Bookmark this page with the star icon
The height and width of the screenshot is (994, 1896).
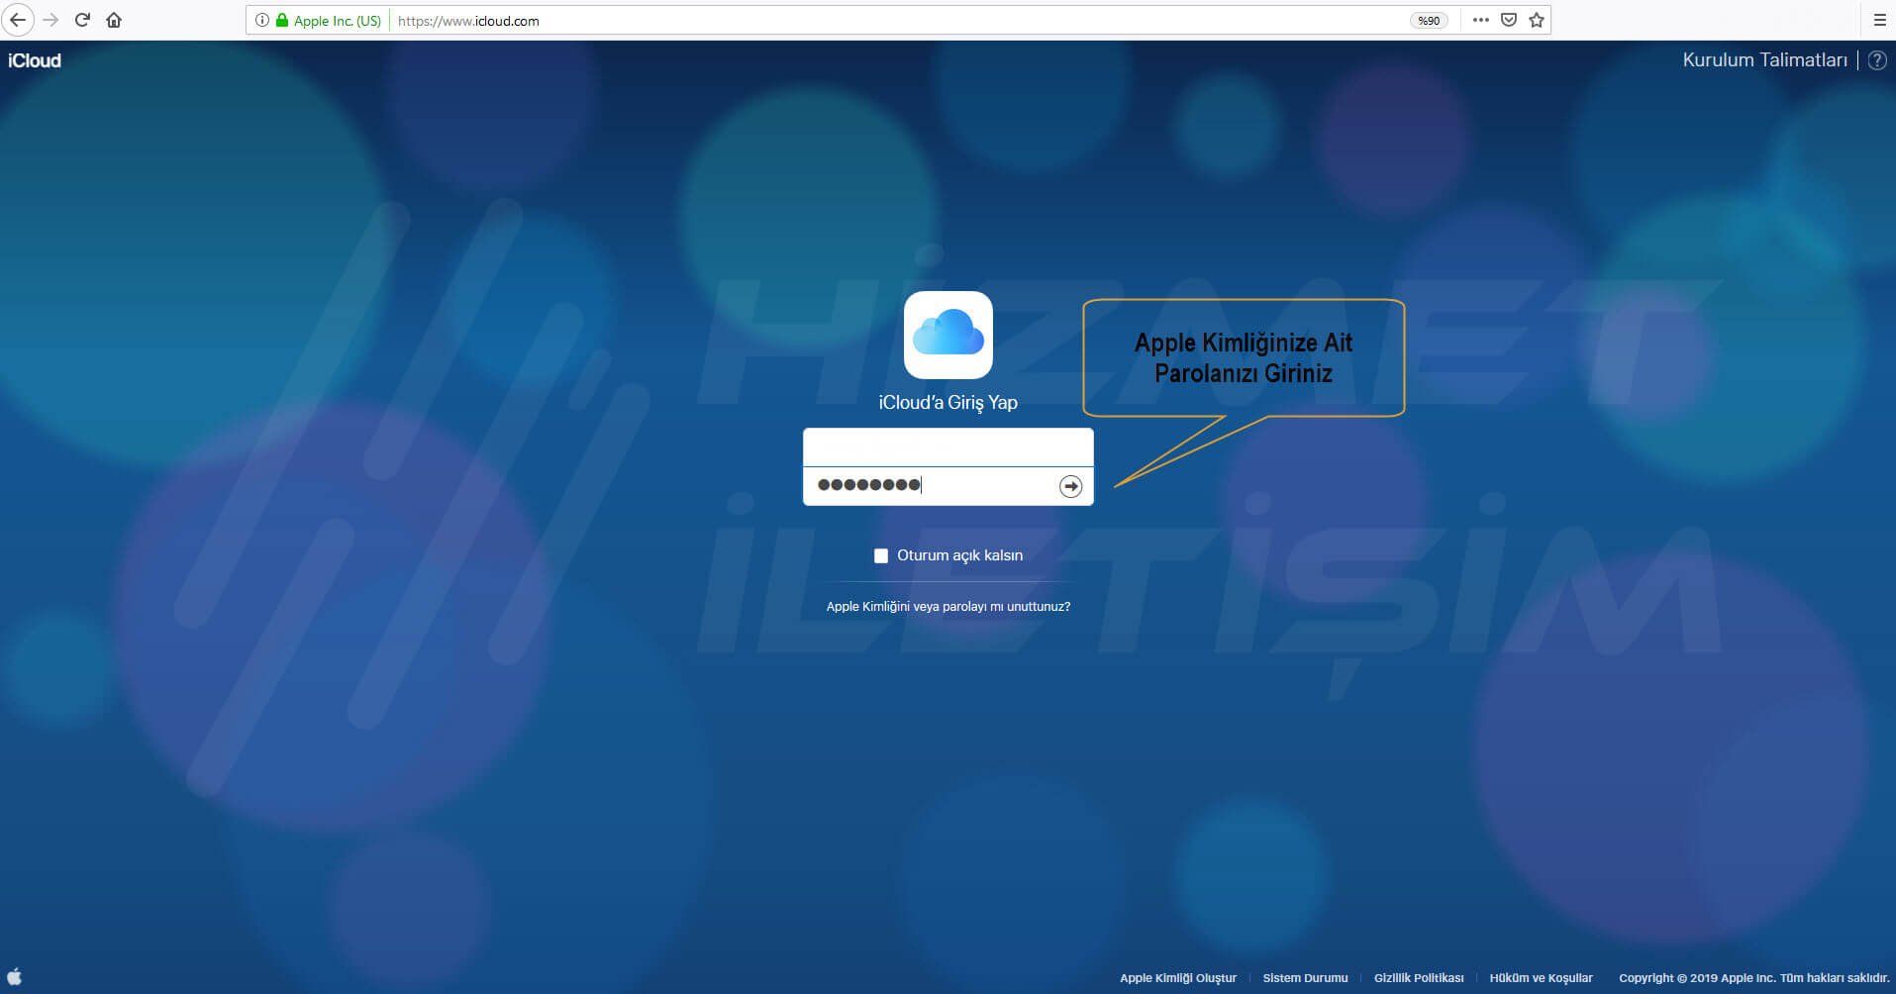coord(1537,20)
